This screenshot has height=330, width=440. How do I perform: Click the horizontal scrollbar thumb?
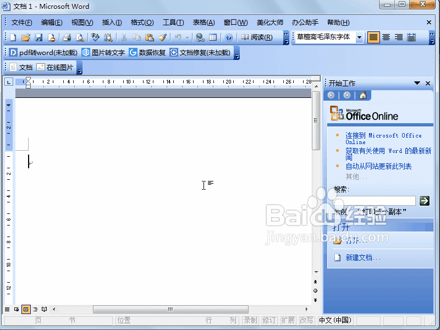click(x=170, y=309)
